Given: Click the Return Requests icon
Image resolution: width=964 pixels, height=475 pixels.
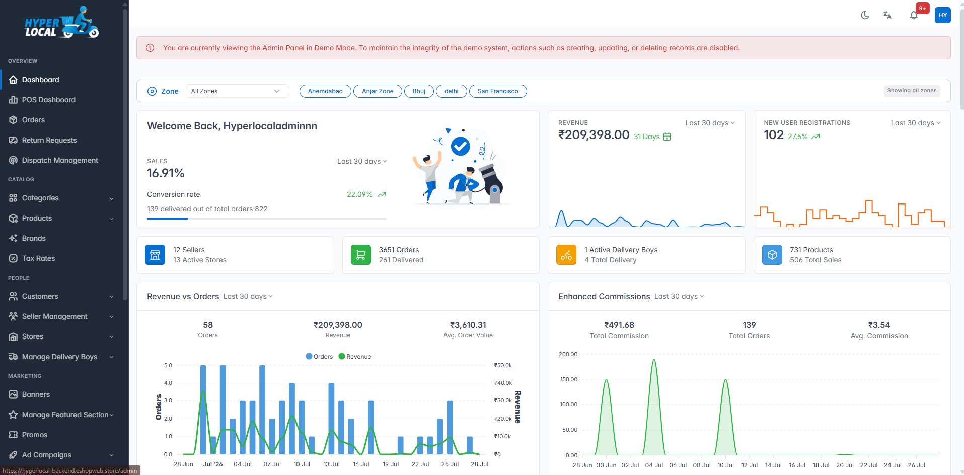Looking at the screenshot, I should click(13, 140).
